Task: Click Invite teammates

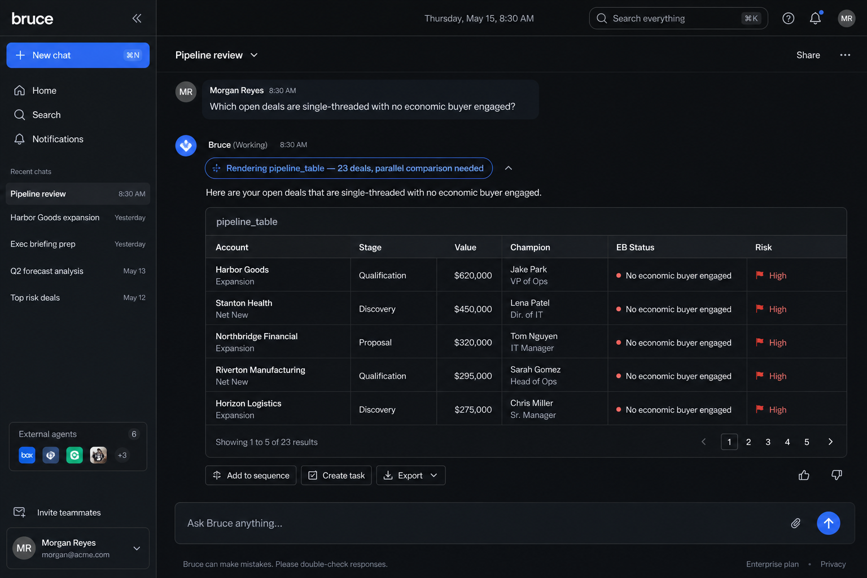Action: tap(56, 513)
